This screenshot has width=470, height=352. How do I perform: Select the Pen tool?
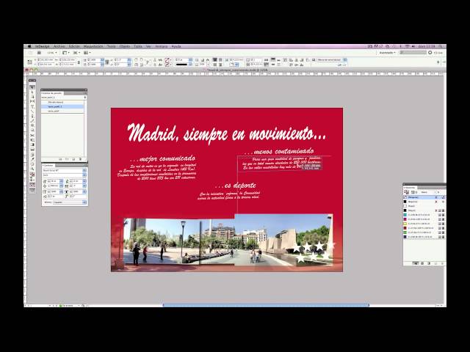tap(32, 116)
